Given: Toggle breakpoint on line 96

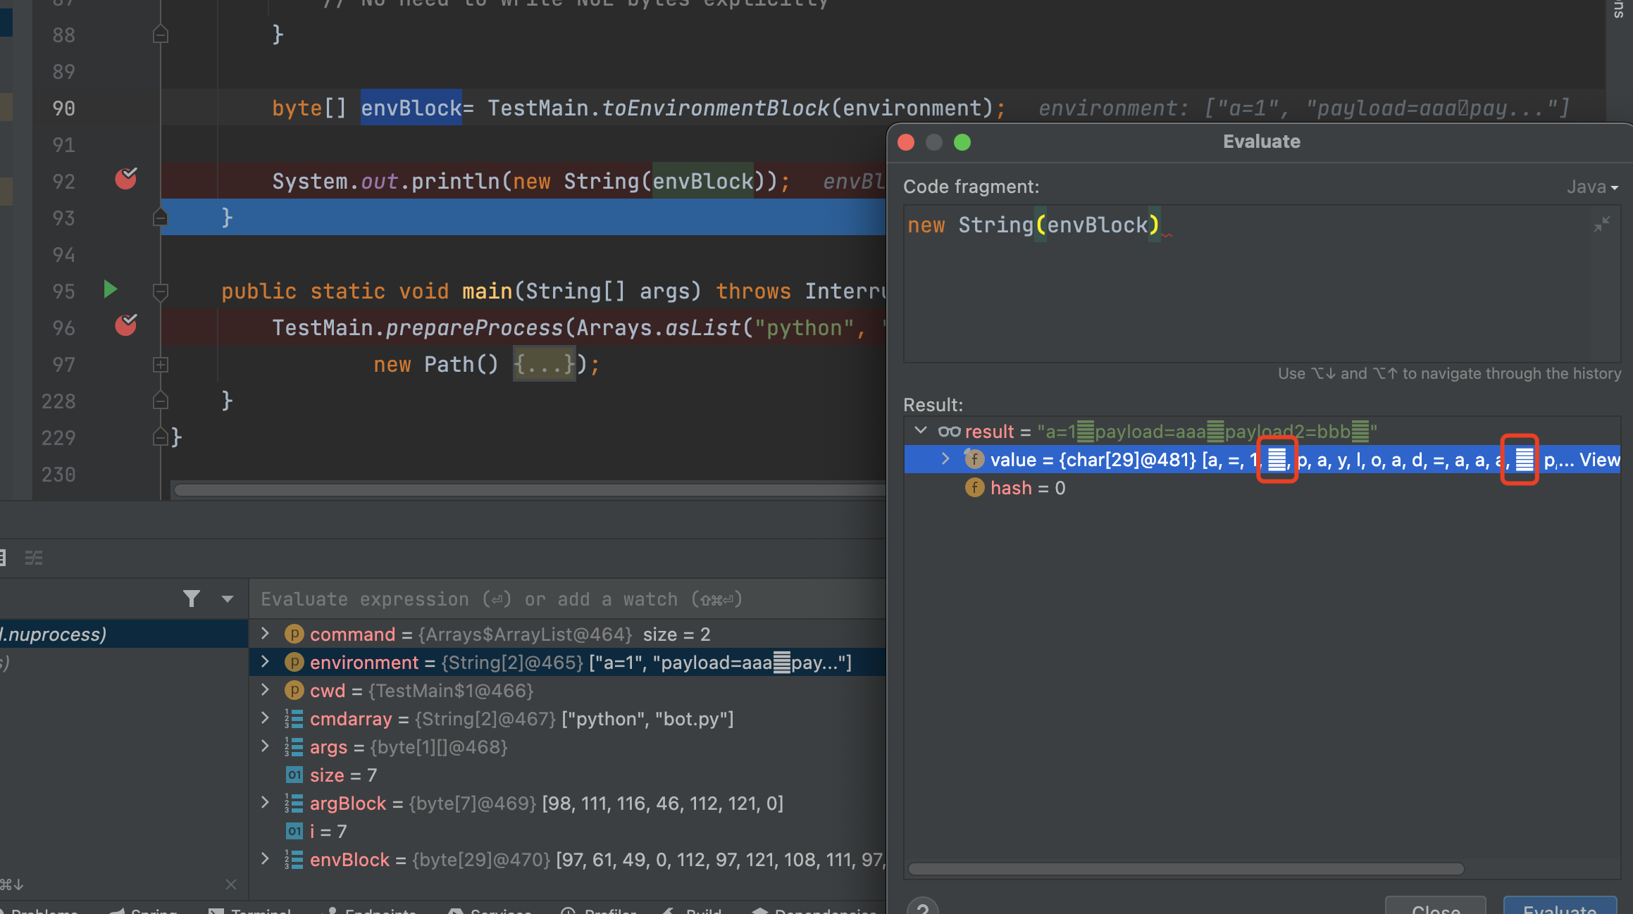Looking at the screenshot, I should pyautogui.click(x=125, y=326).
